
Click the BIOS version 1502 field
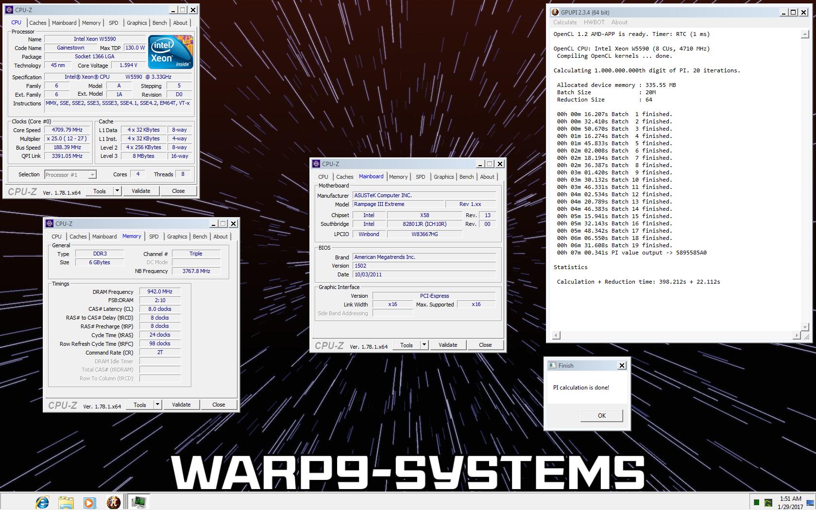click(424, 266)
